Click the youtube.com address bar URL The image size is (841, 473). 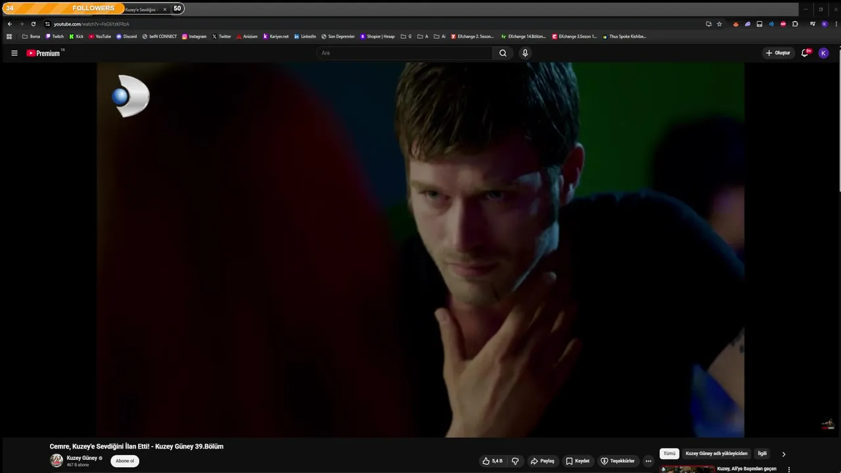[x=91, y=24]
